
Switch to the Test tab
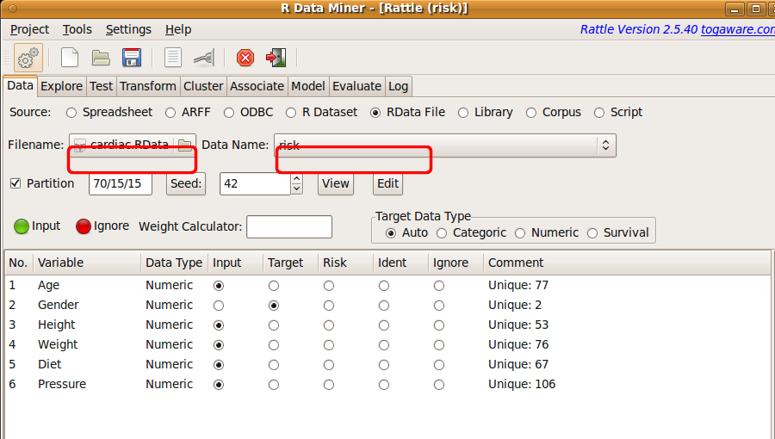102,86
